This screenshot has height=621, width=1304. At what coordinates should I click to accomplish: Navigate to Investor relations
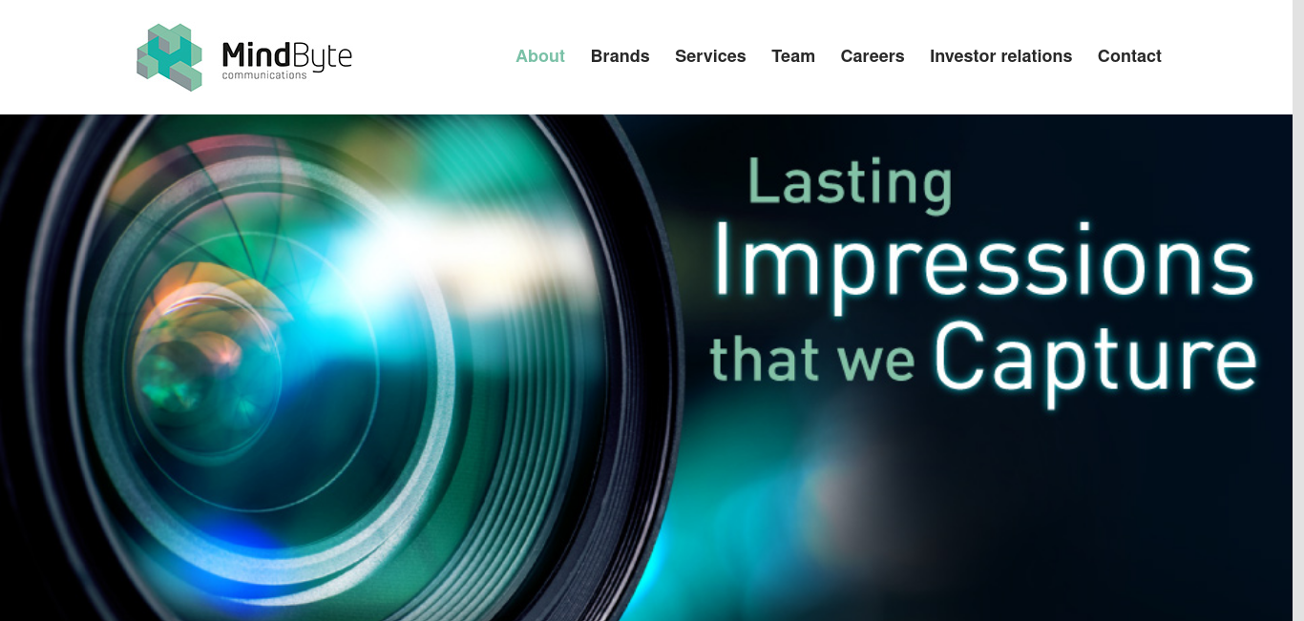tap(1000, 56)
